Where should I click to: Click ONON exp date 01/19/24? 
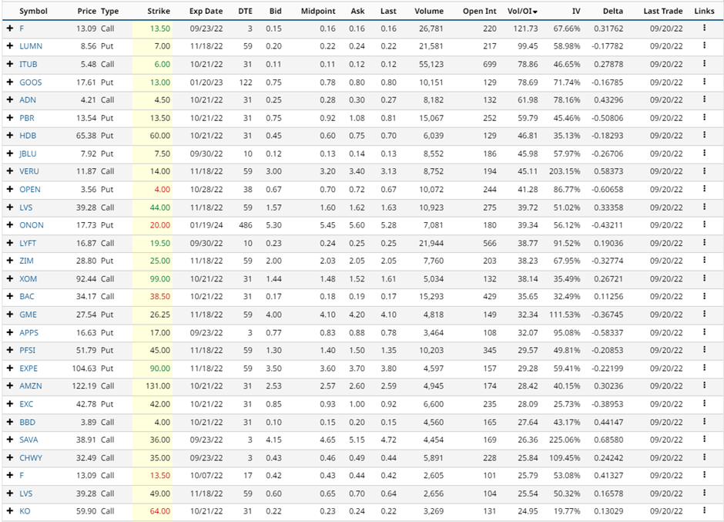tap(206, 225)
